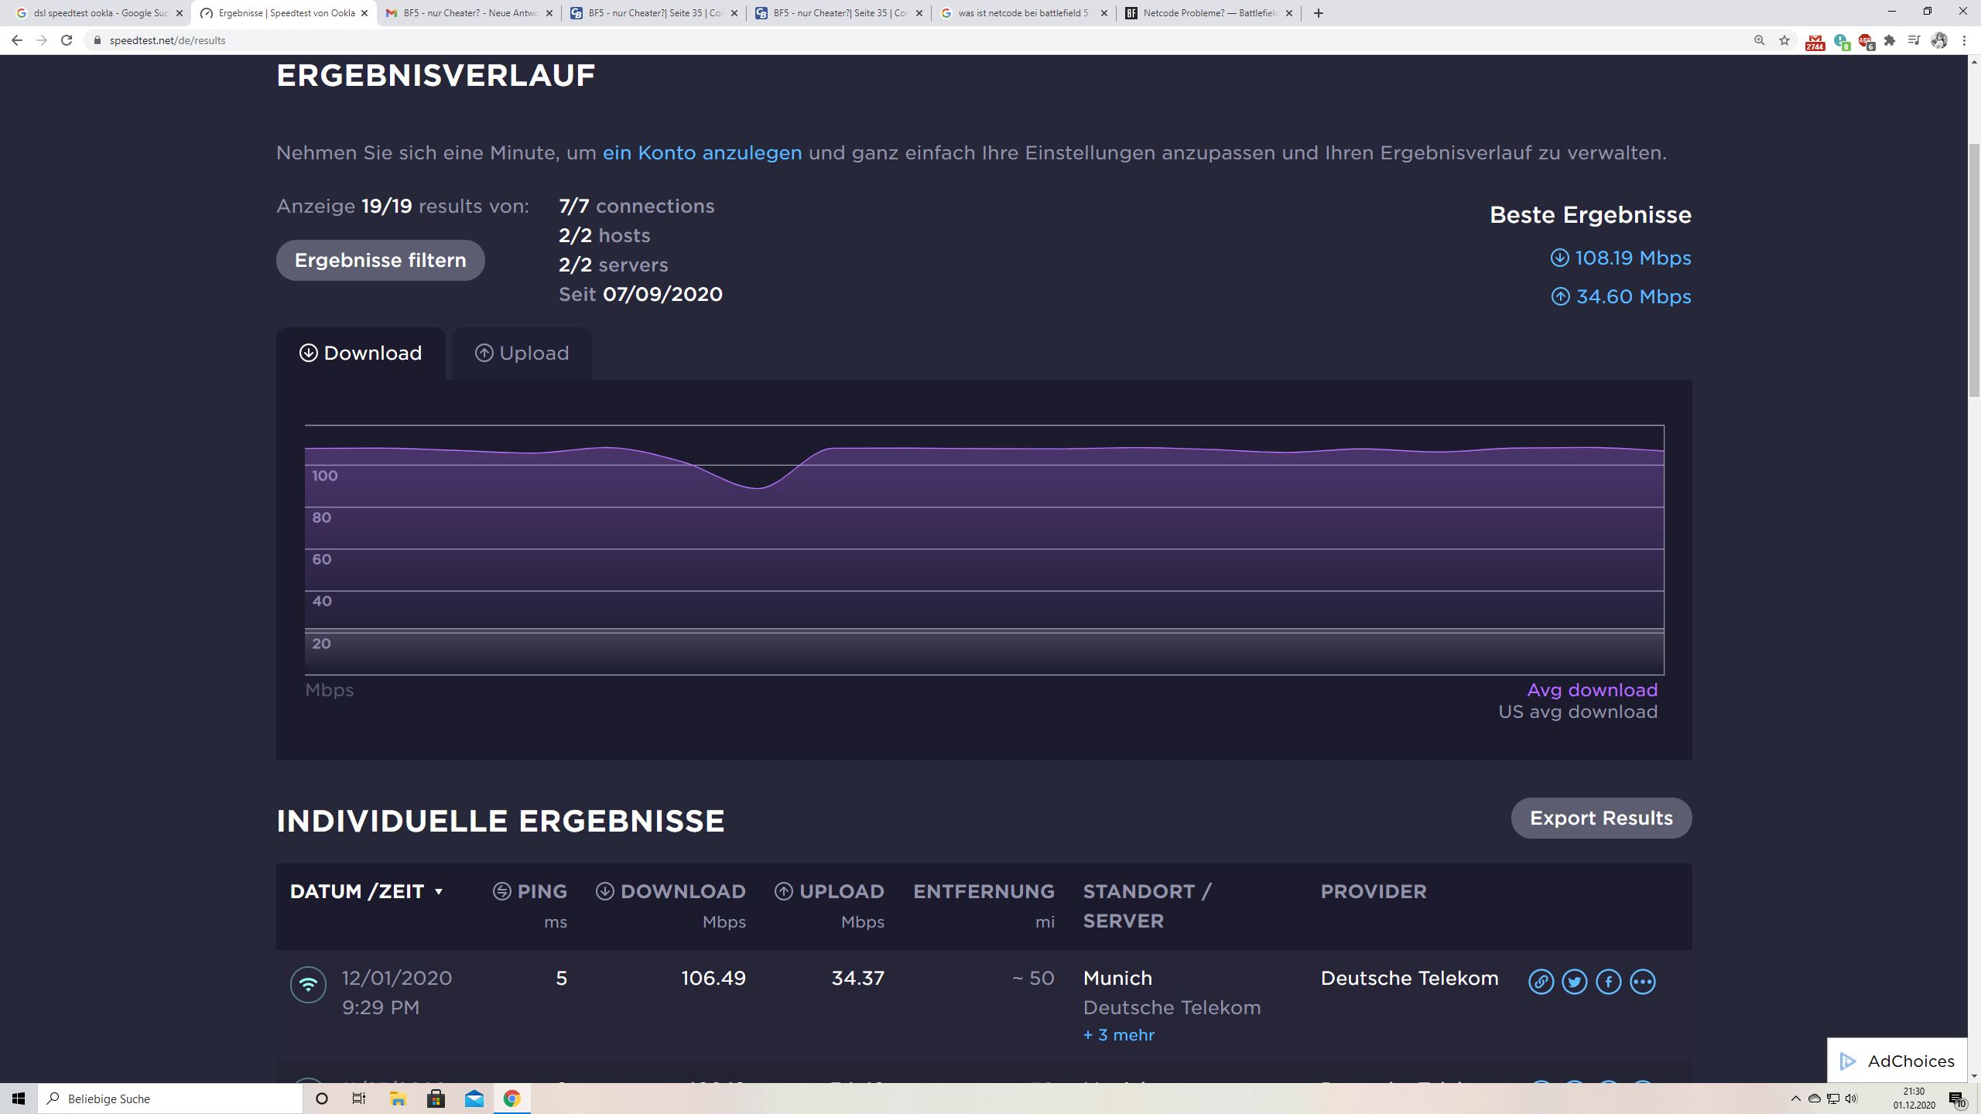Follow 'ein Konto anzulegen' link
The height and width of the screenshot is (1114, 1981).
coord(702,153)
